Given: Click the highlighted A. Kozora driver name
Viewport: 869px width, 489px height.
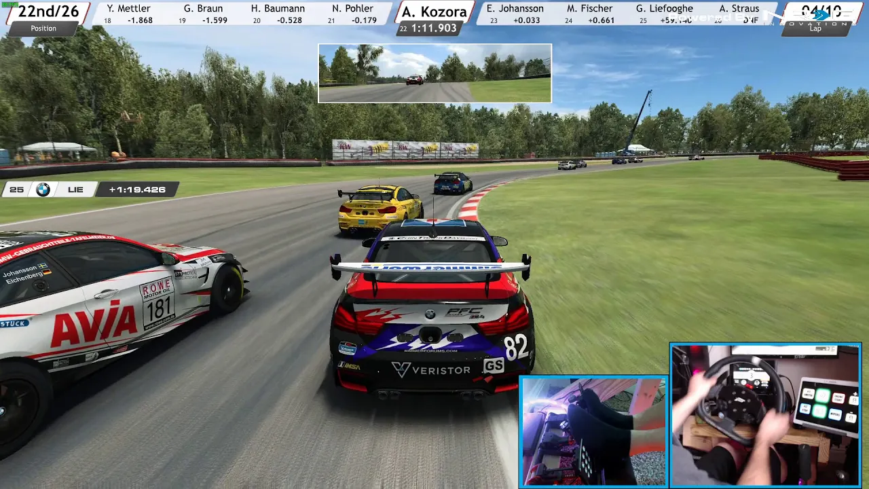Looking at the screenshot, I should click(434, 12).
